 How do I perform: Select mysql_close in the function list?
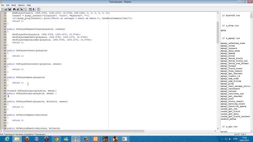tap(228, 46)
